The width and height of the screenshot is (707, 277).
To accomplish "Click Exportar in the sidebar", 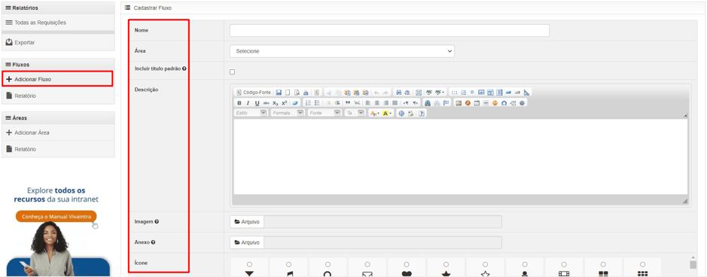I will 58,42.
